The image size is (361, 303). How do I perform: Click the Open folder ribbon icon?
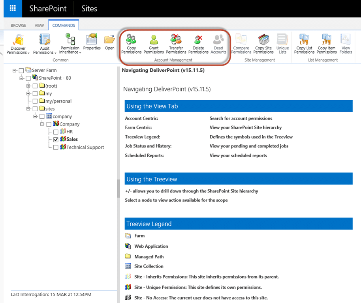click(x=109, y=39)
